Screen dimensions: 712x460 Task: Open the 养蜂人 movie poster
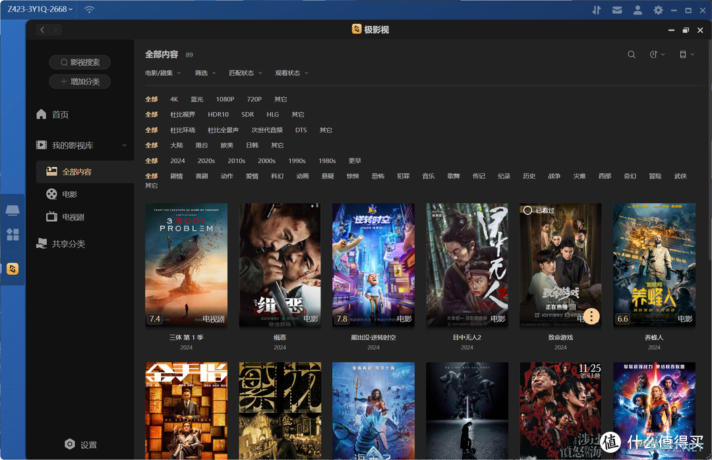[x=655, y=265]
